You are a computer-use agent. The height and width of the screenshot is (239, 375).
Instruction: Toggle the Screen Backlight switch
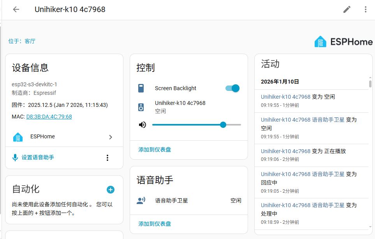tap(232, 88)
